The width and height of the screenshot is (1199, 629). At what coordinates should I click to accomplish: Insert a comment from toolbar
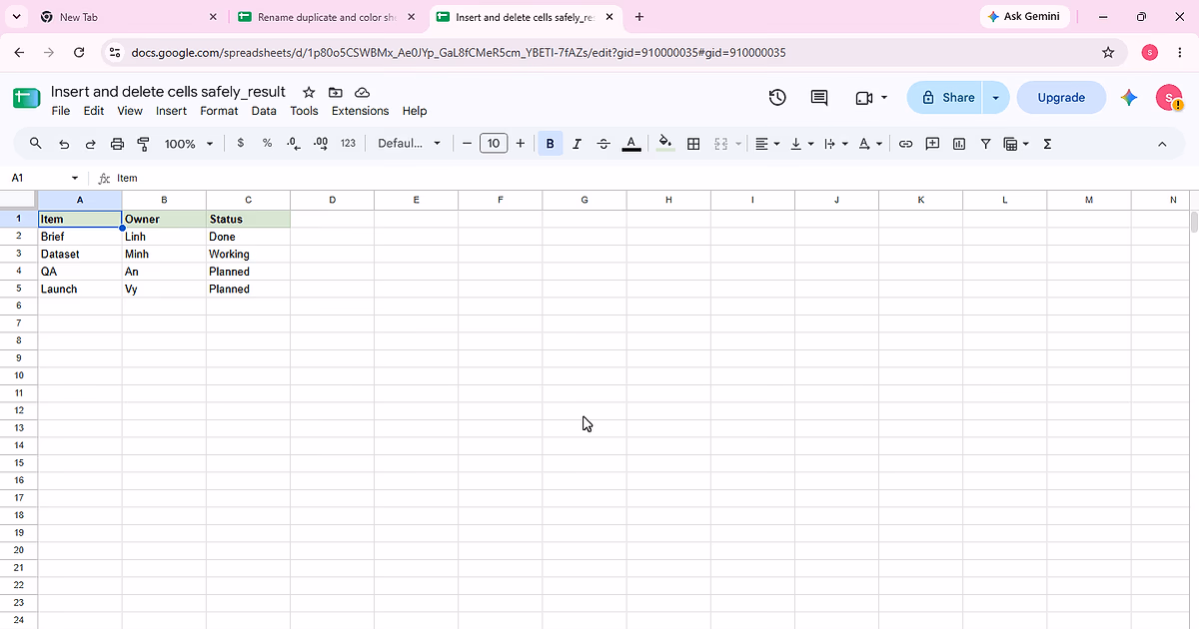pyautogui.click(x=932, y=144)
